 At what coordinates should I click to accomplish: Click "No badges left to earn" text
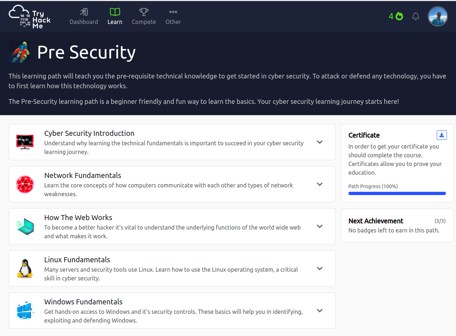[x=394, y=230]
